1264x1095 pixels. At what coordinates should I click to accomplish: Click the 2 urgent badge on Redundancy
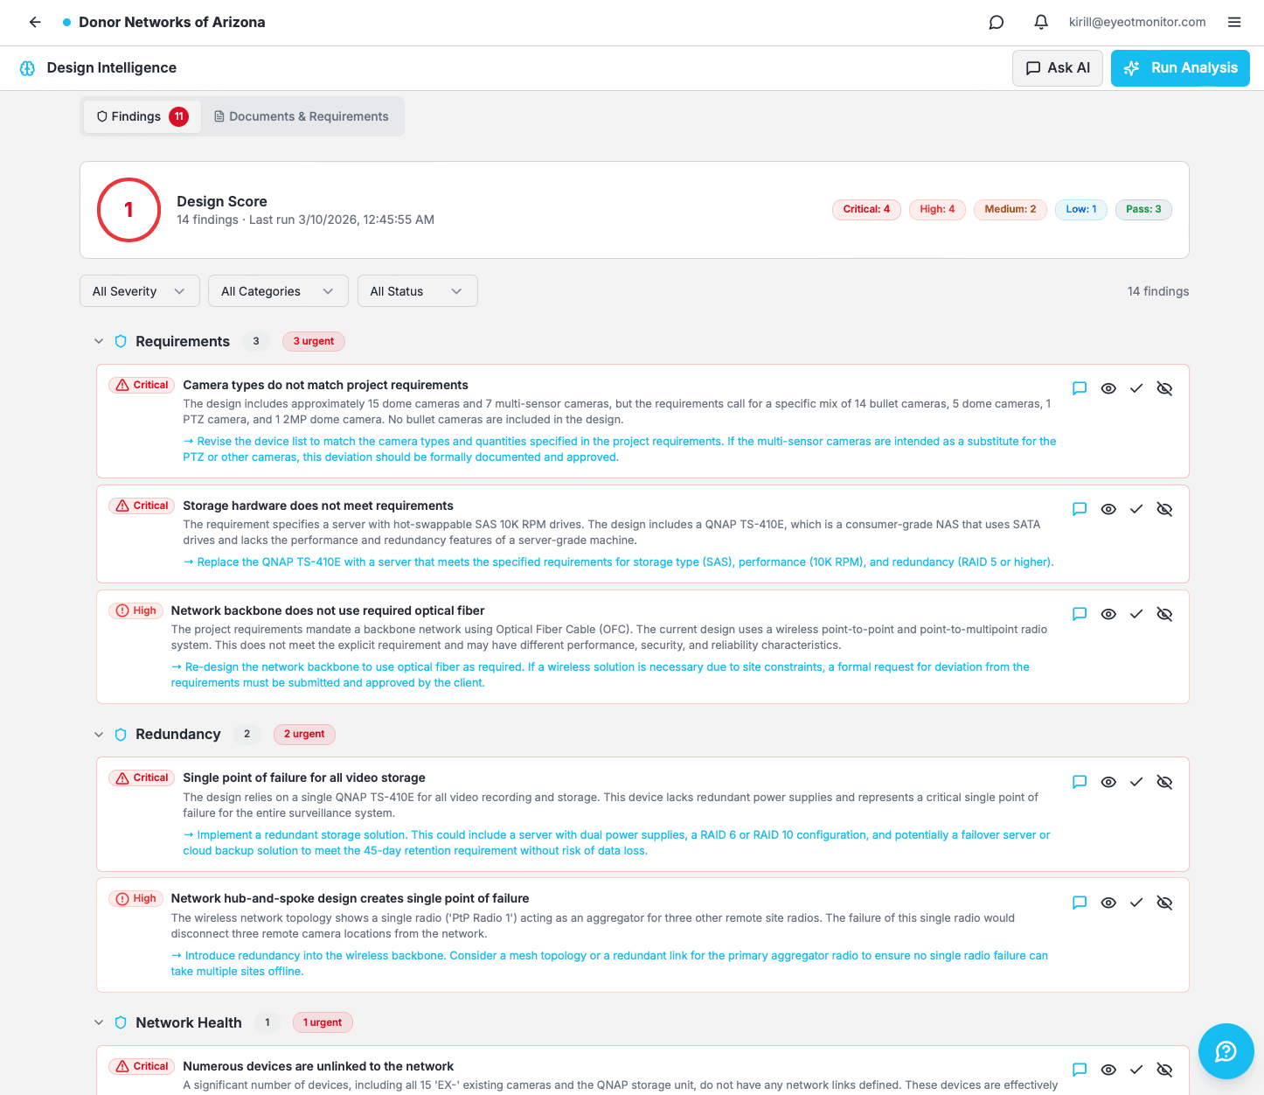304,735
